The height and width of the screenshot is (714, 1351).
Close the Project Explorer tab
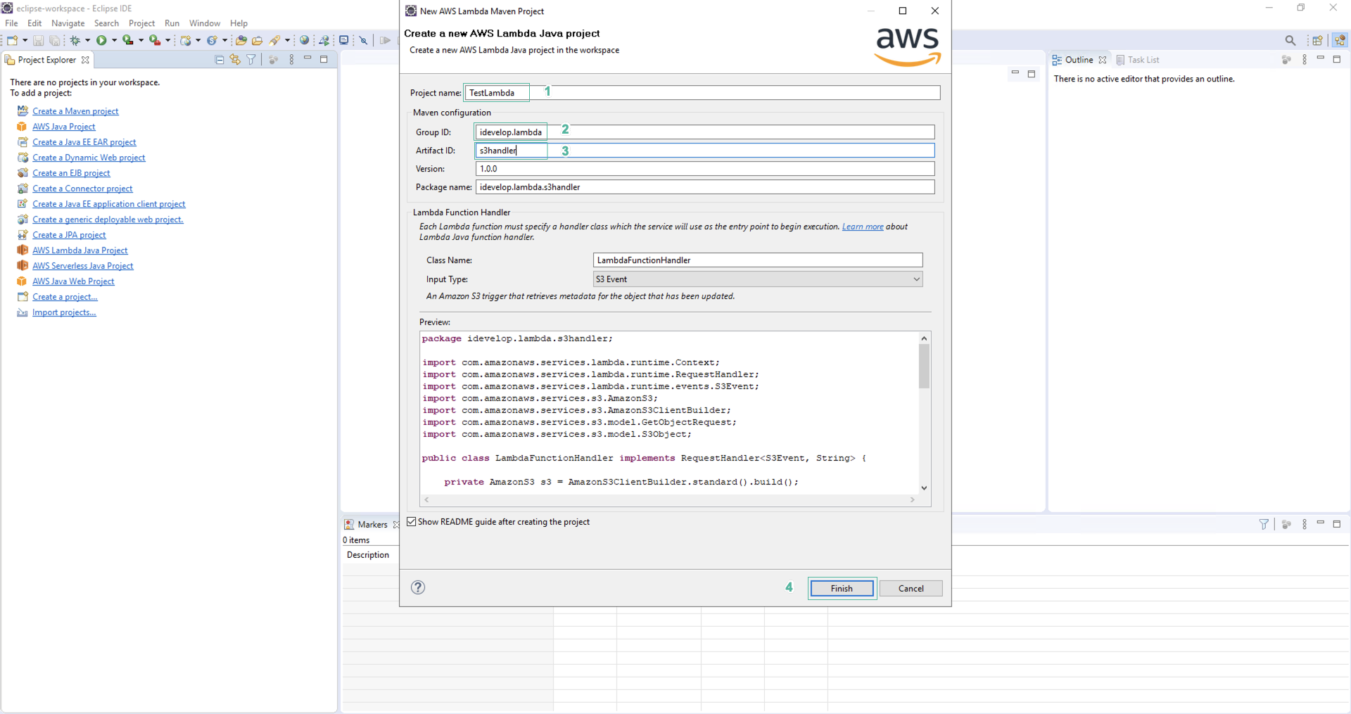click(85, 60)
